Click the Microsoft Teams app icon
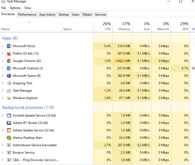The width and height of the screenshot is (195, 165). pyautogui.click(x=9, y=76)
